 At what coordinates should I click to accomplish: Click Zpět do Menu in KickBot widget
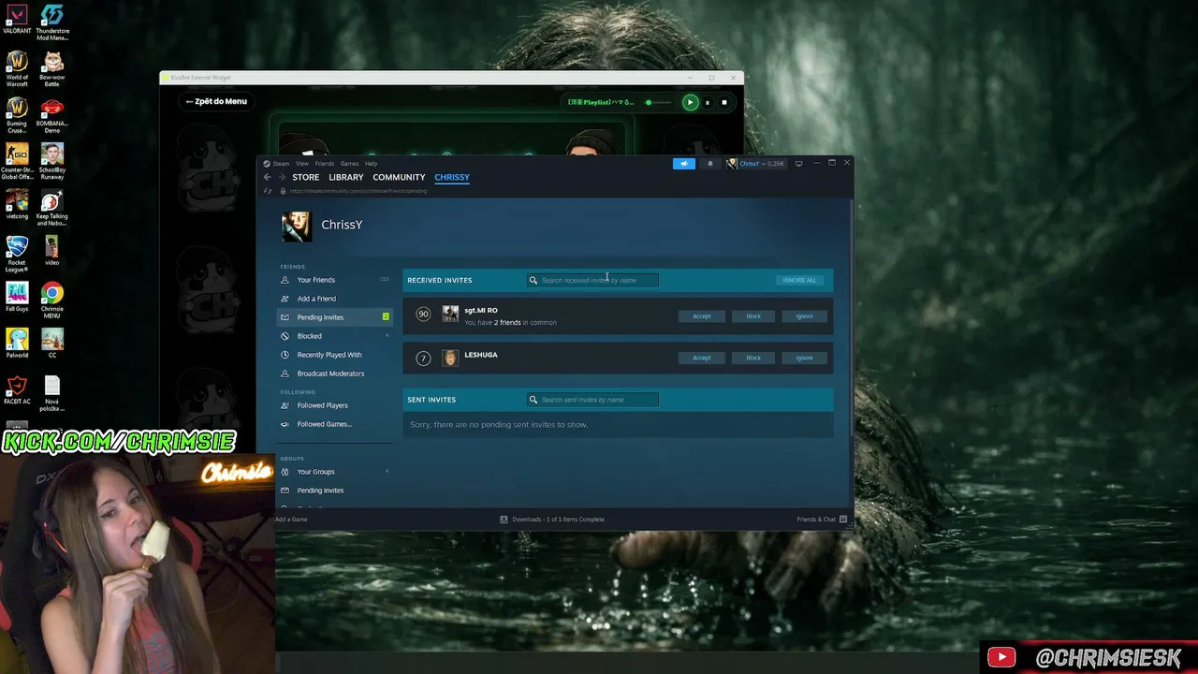click(216, 101)
